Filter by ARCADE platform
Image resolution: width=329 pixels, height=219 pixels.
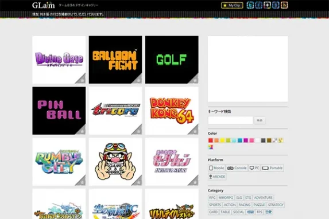[217, 177]
